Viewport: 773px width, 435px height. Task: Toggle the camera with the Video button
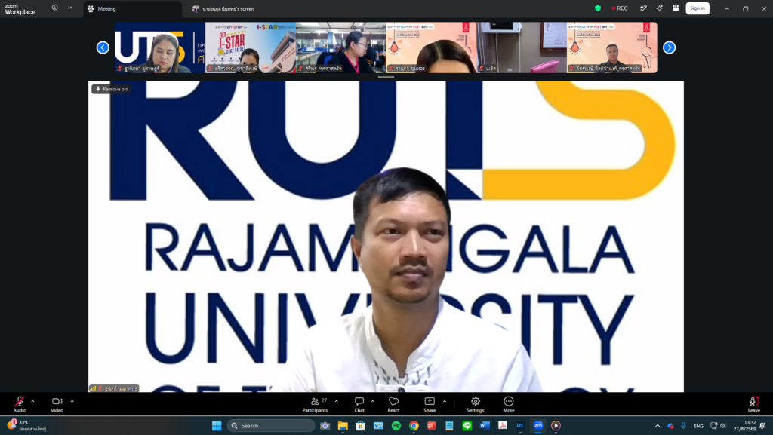57,404
